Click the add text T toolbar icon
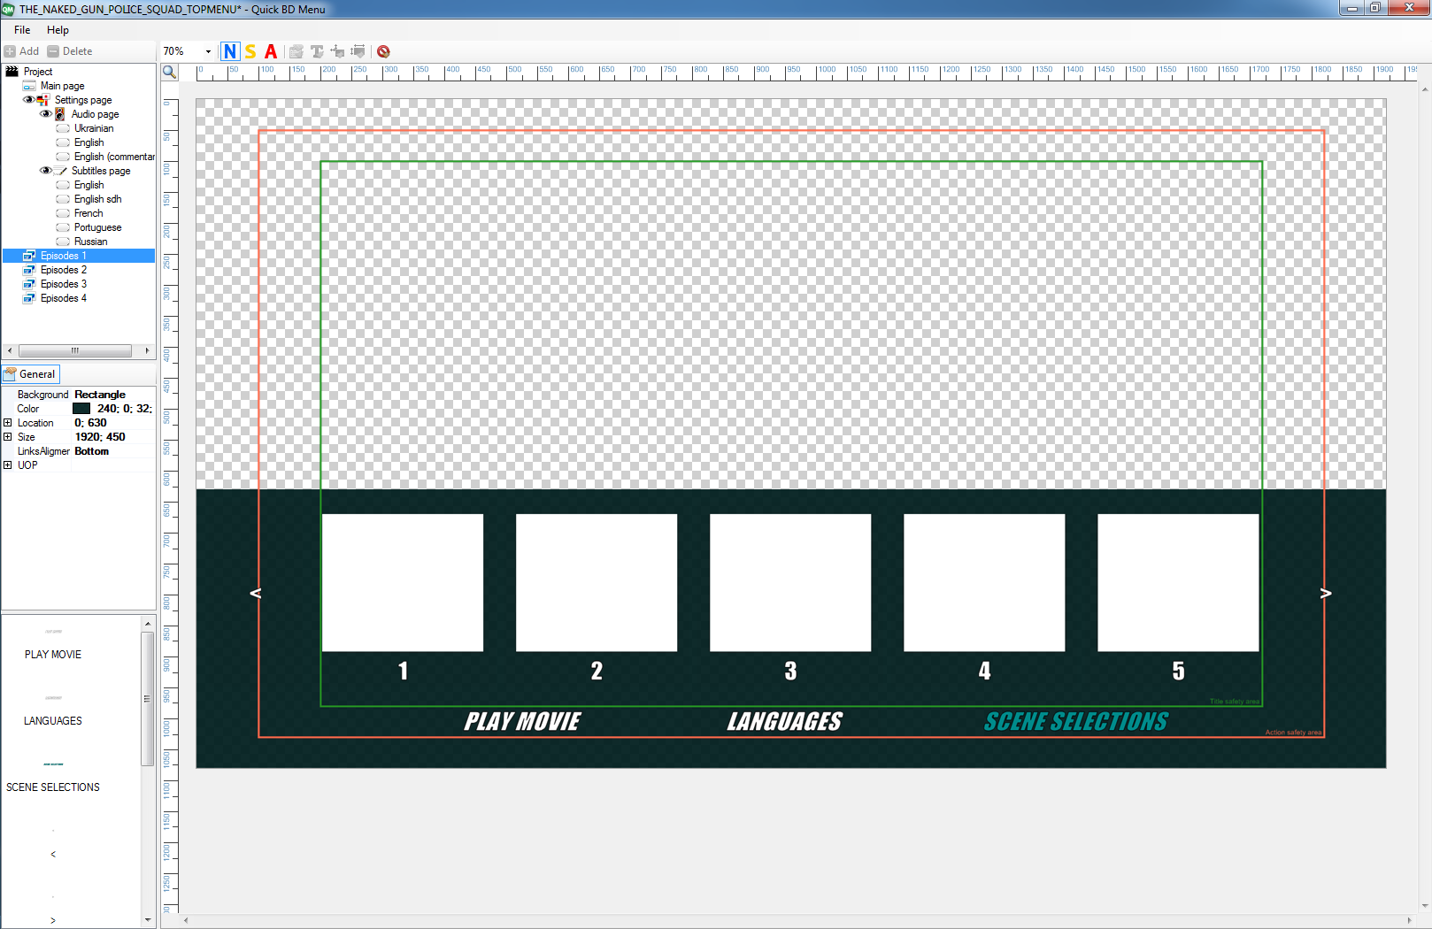The width and height of the screenshot is (1432, 929). tap(317, 51)
